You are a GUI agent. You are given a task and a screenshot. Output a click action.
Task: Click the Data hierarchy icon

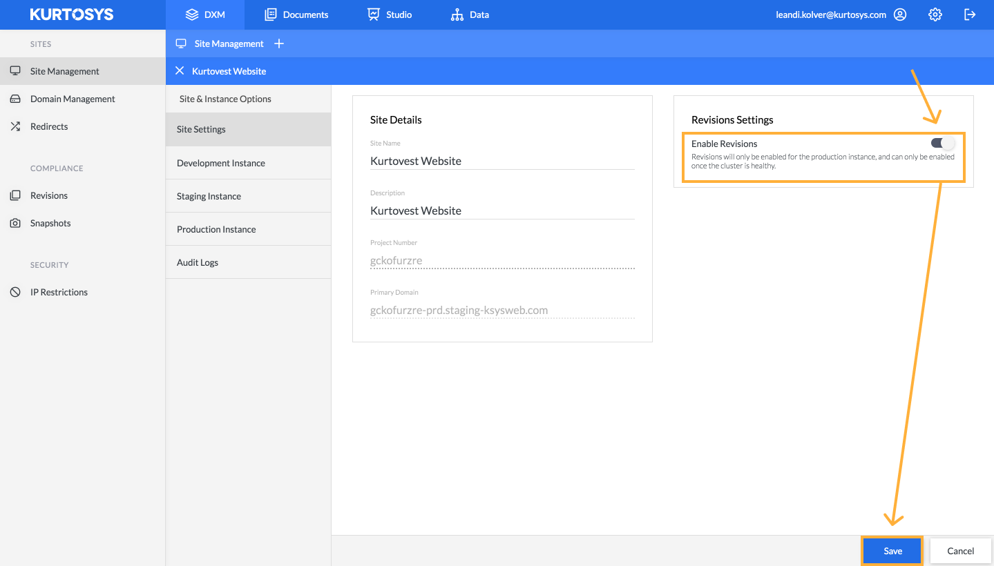(x=457, y=14)
